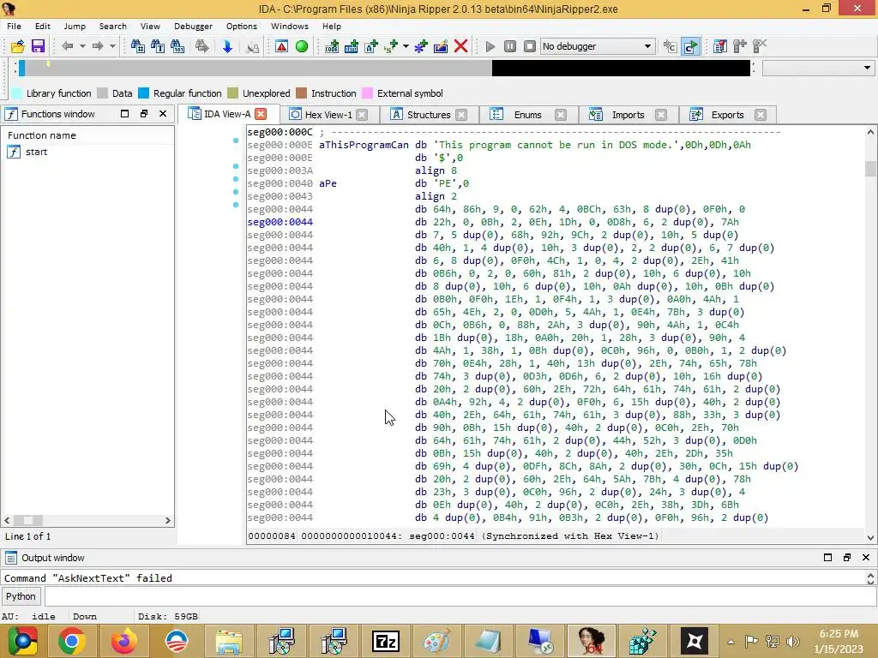Open the Debugger menu
This screenshot has height=658, width=878.
coord(193,27)
